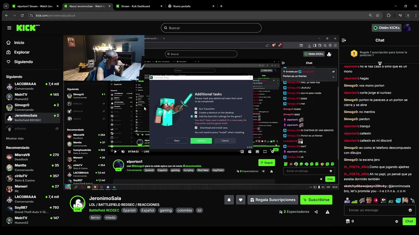Toggle Create a shortcut on the desktop checkbox

[196, 113]
